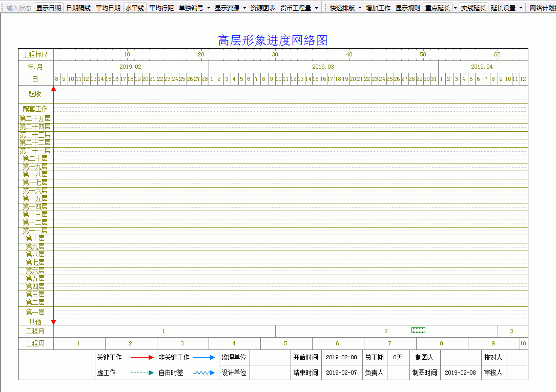Select the chart title 高层形象进度网络图
This screenshot has height=392, width=556.
[x=272, y=40]
